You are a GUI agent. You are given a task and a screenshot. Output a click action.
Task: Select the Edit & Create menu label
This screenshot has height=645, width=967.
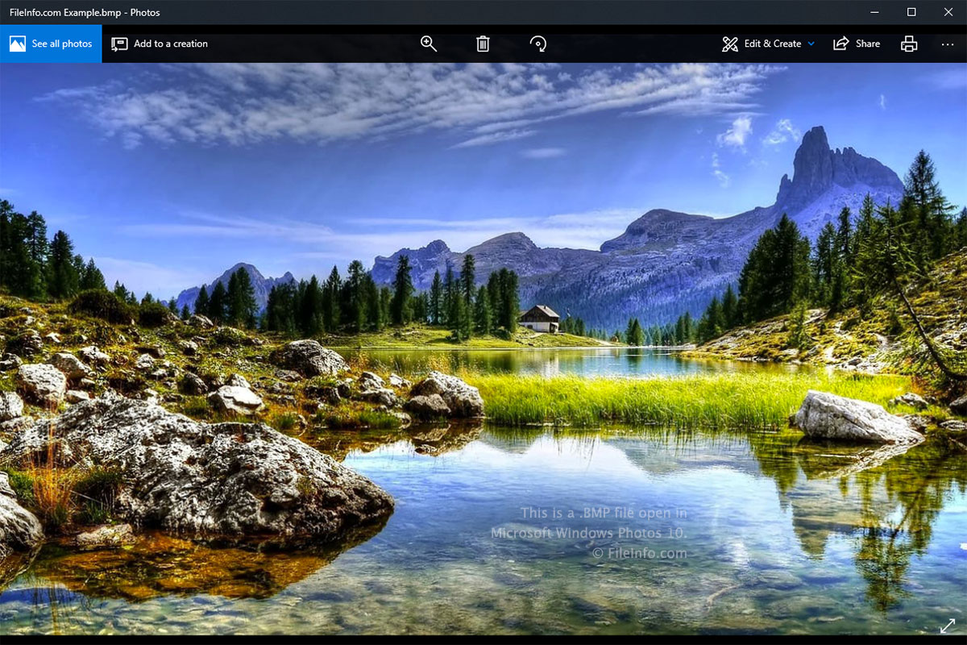(772, 44)
